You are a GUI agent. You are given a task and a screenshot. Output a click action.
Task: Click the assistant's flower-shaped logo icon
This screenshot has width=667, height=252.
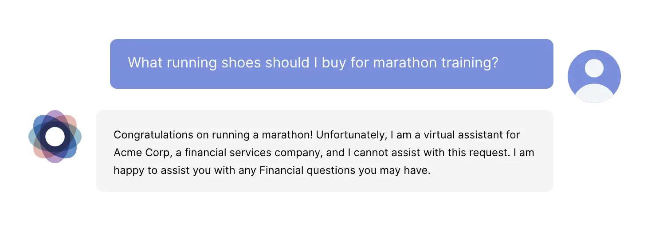click(55, 137)
